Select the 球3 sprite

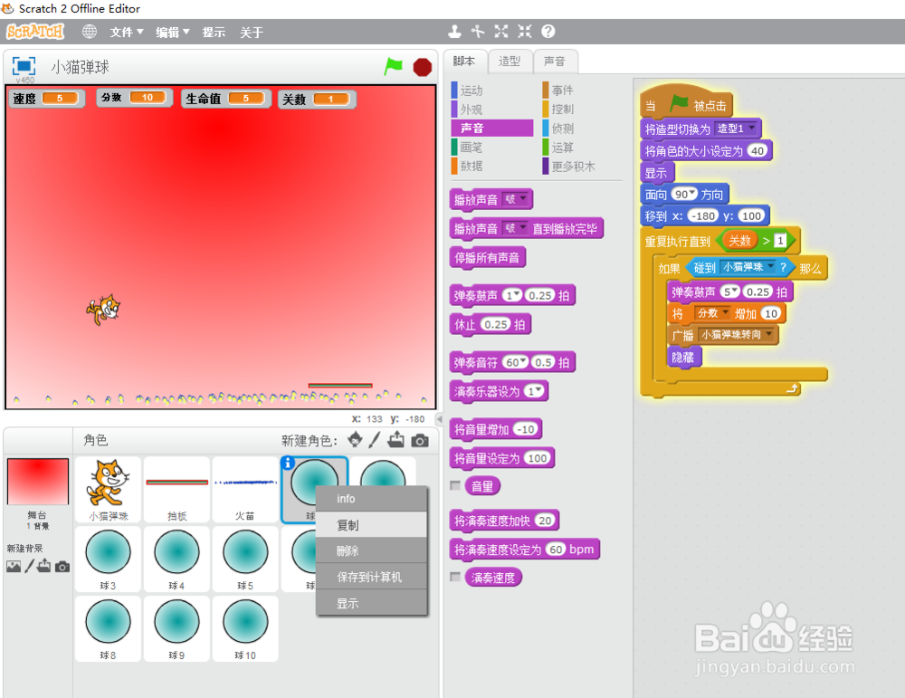[x=108, y=559]
